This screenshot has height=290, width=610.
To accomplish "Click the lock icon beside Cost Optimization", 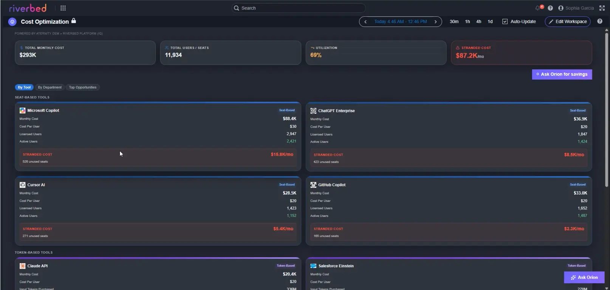I will pyautogui.click(x=74, y=21).
